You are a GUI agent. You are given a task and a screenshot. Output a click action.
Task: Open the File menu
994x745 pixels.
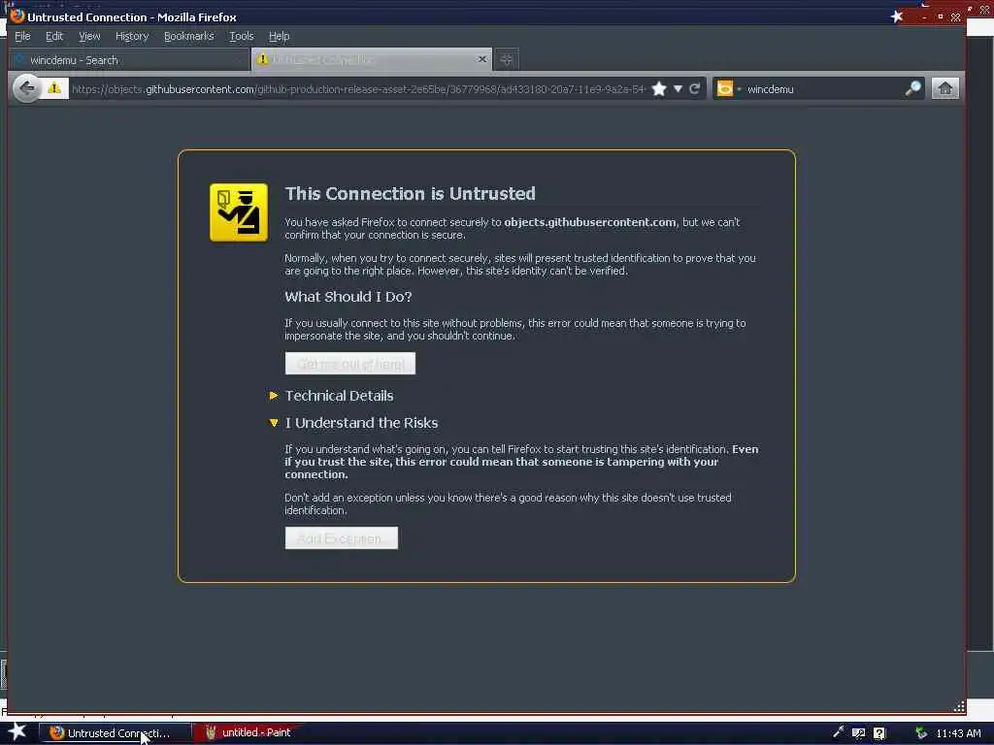click(x=23, y=36)
